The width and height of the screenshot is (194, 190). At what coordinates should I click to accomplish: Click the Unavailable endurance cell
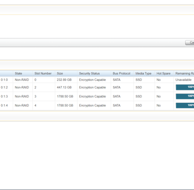(x=184, y=80)
